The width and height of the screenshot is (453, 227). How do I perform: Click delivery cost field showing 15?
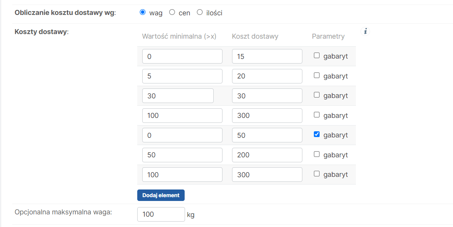(267, 56)
